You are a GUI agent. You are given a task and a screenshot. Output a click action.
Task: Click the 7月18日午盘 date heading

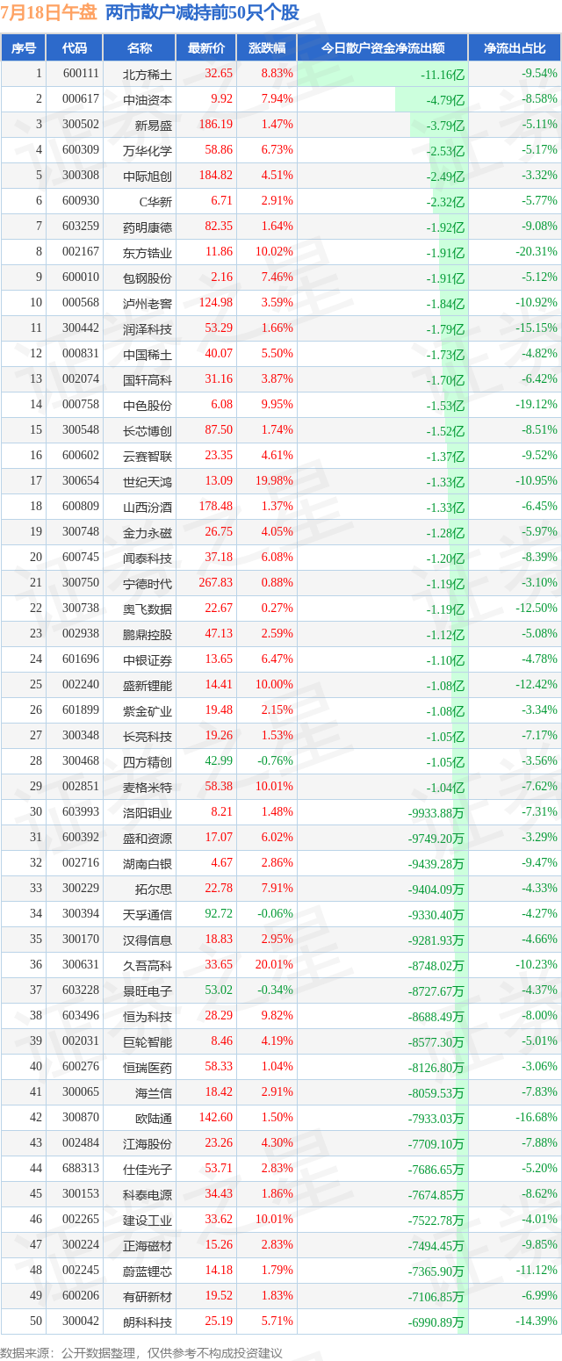(x=49, y=13)
